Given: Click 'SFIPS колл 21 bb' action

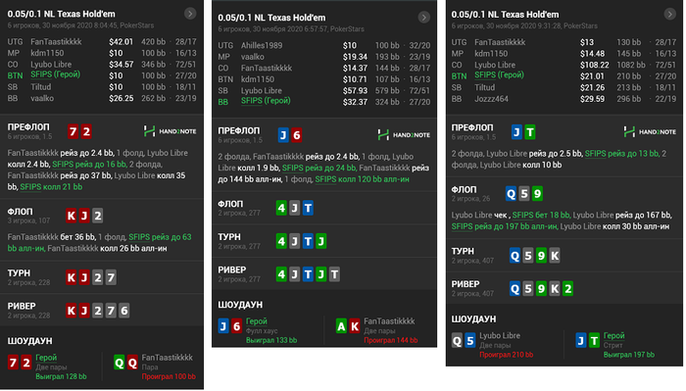Looking at the screenshot, I should [51, 187].
